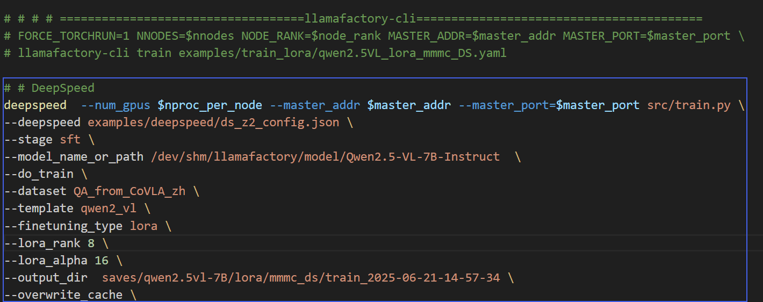The image size is (763, 302).
Task: Click the '# # DeepSpeed' comment line
Action: (x=49, y=88)
